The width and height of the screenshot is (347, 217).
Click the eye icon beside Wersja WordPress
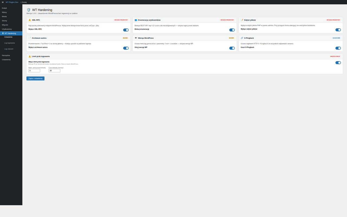pos(136,38)
